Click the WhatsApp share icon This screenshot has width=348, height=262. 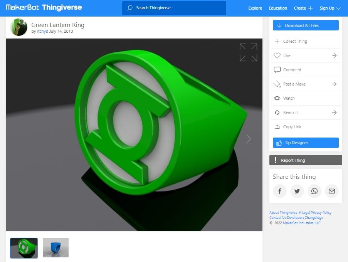314,191
